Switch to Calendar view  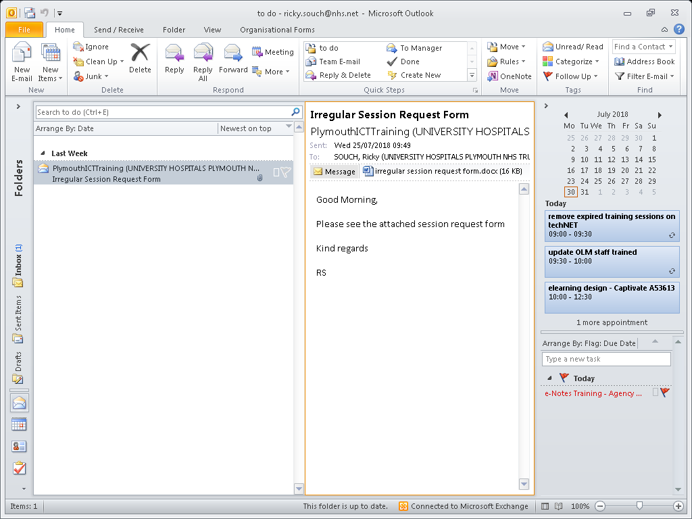pos(20,424)
